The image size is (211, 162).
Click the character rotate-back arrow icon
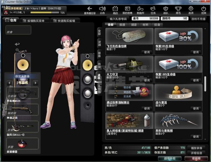point(17,44)
